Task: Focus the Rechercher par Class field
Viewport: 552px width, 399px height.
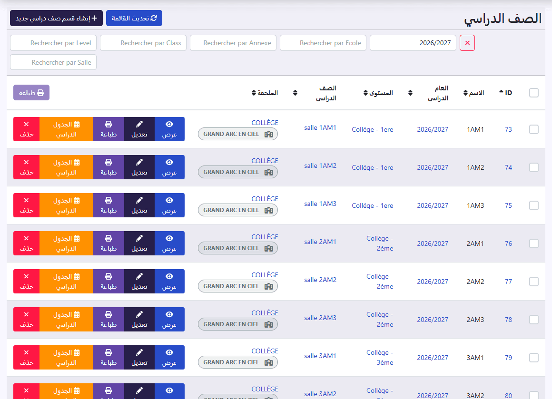Action: pyautogui.click(x=143, y=43)
